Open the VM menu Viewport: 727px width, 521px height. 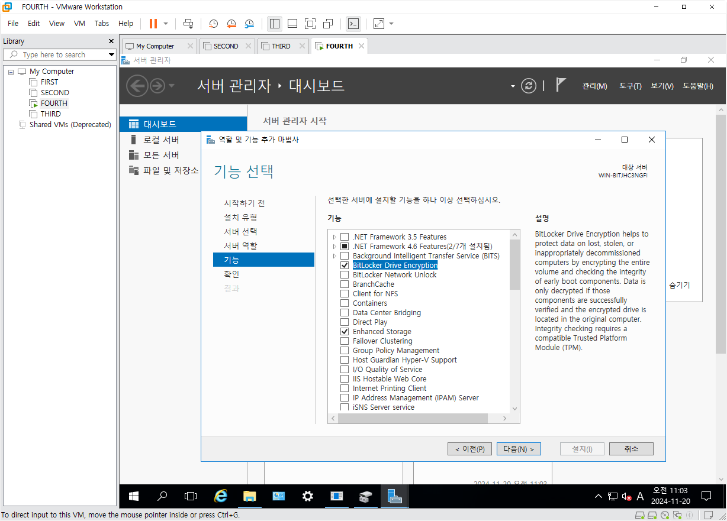[x=79, y=24]
